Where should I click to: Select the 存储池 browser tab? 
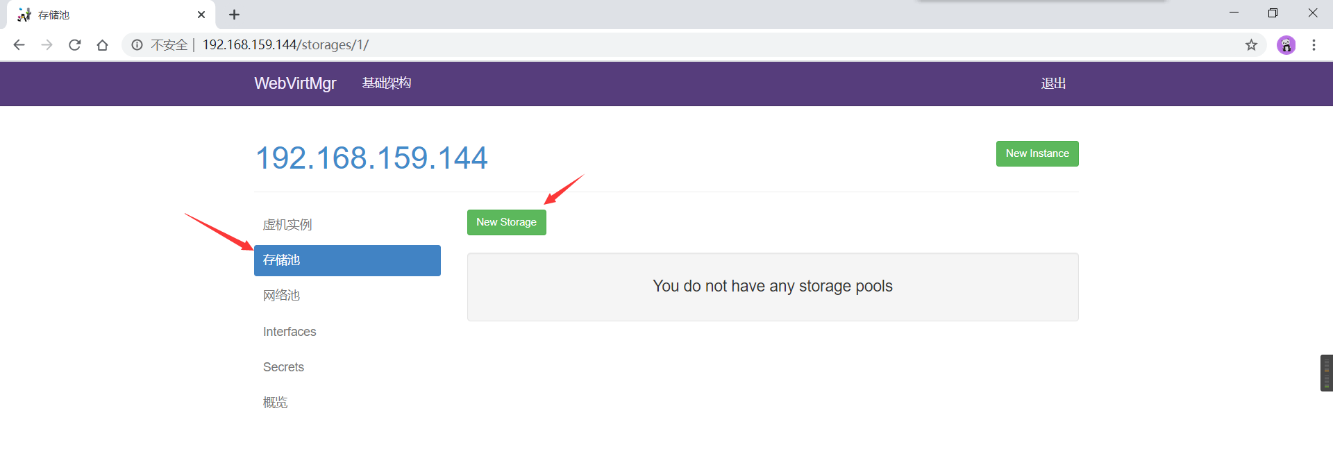[x=111, y=15]
